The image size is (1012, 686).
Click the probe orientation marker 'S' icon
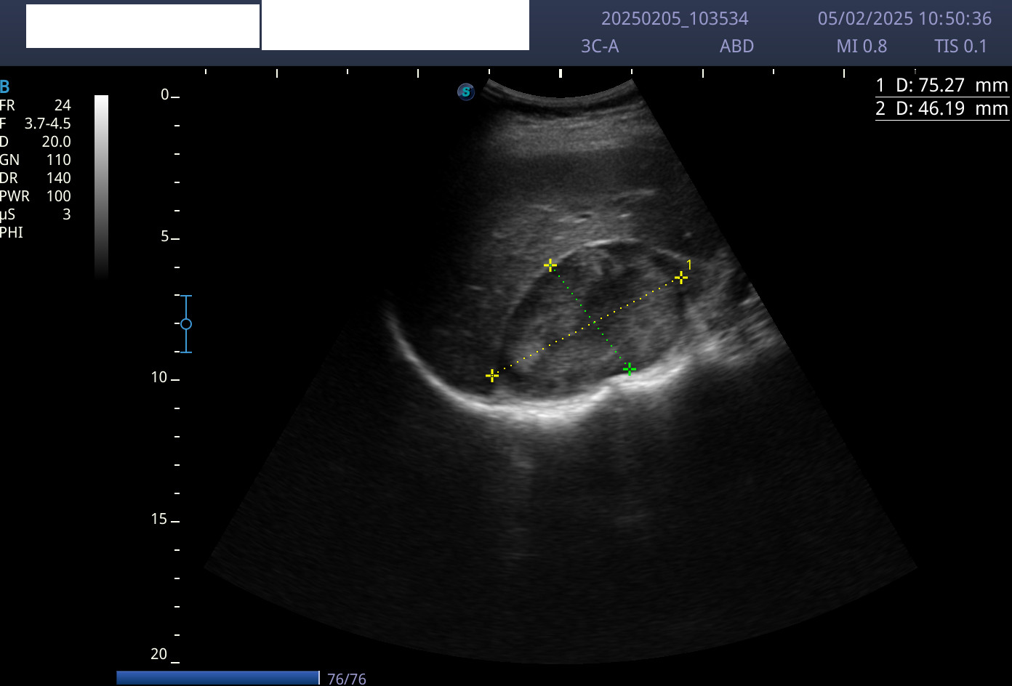click(x=466, y=92)
